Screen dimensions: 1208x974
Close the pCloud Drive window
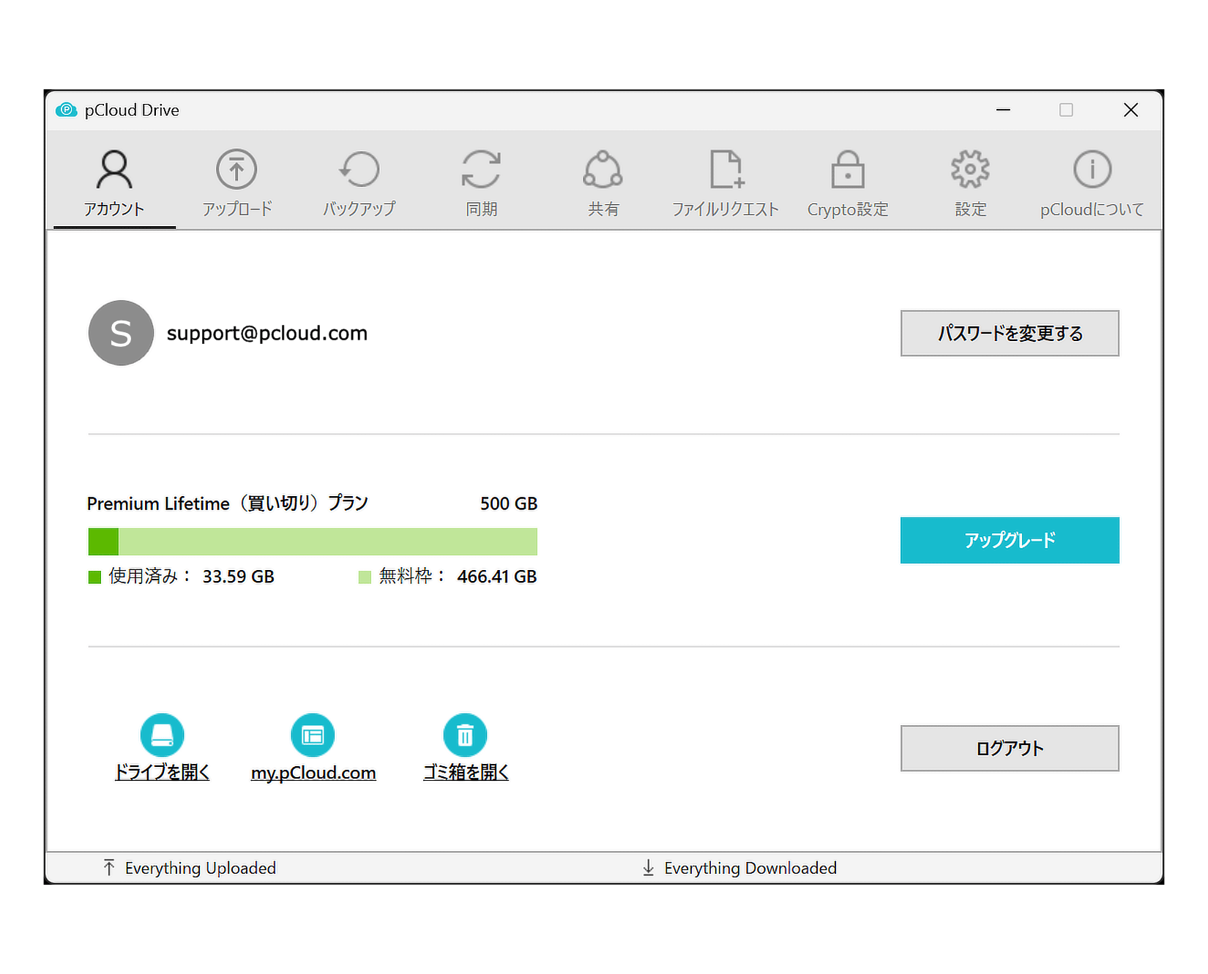coord(1130,110)
